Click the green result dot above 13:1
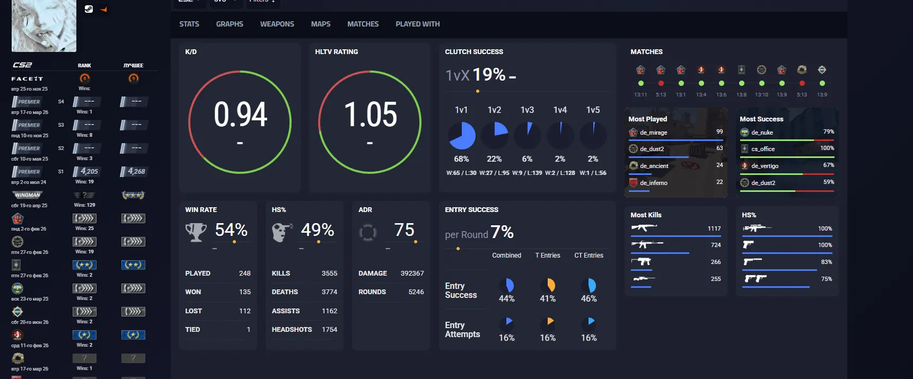Viewport: 913px width, 379px height. [x=681, y=83]
